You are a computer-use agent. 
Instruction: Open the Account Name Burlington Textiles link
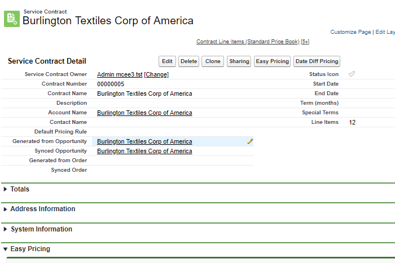tap(144, 113)
